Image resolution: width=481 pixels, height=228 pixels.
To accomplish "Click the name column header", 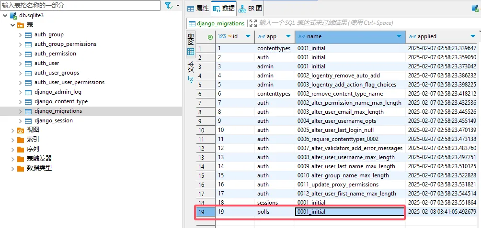I will tap(350, 36).
